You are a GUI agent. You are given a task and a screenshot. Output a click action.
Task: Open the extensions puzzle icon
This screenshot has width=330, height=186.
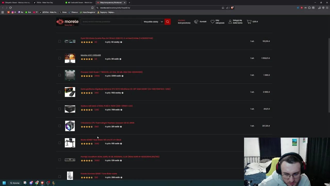pyautogui.click(x=309, y=8)
